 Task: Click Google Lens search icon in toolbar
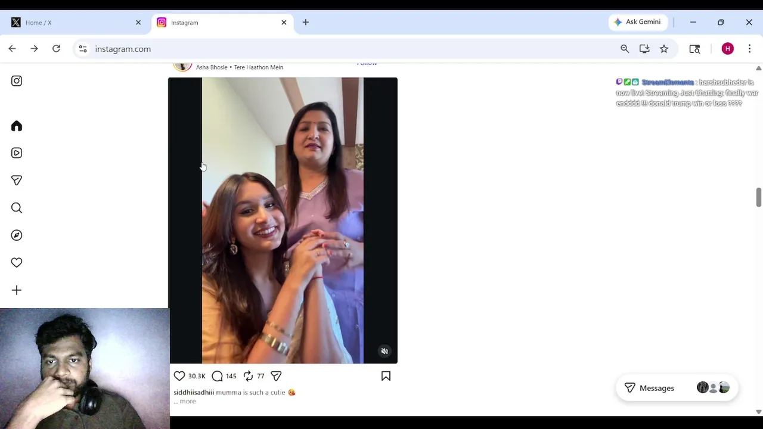tap(694, 49)
